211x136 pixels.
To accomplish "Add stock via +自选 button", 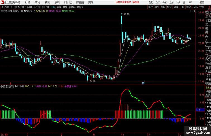I will (x=195, y=7).
